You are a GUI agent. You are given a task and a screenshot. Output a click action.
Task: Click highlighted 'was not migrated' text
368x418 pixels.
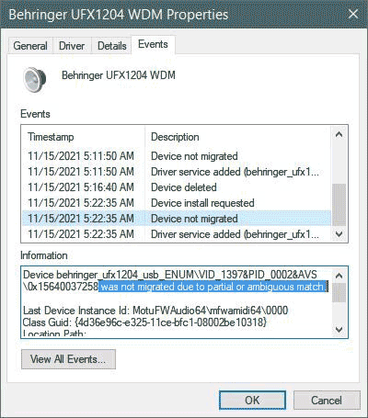click(213, 287)
